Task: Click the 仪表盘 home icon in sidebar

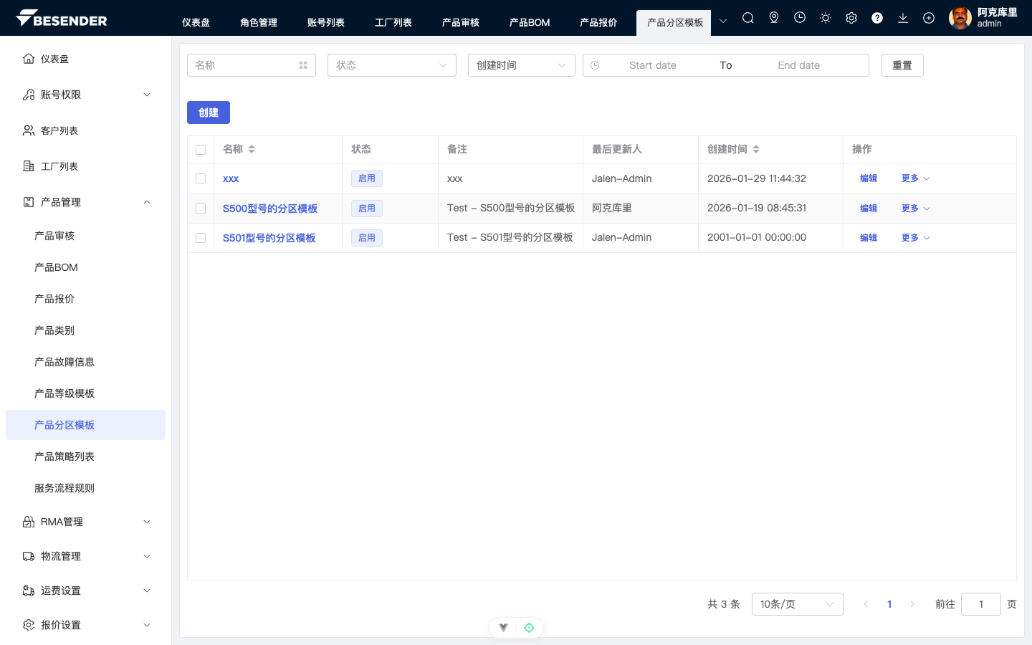Action: [x=29, y=59]
